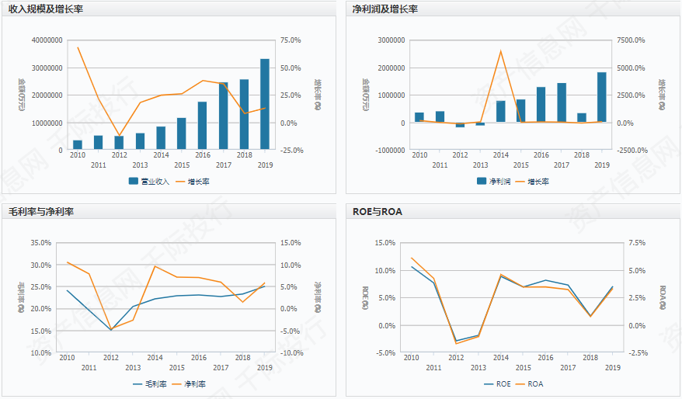682x399 pixels.
Task: Click the 2019 revenue bar
Action: [x=265, y=104]
